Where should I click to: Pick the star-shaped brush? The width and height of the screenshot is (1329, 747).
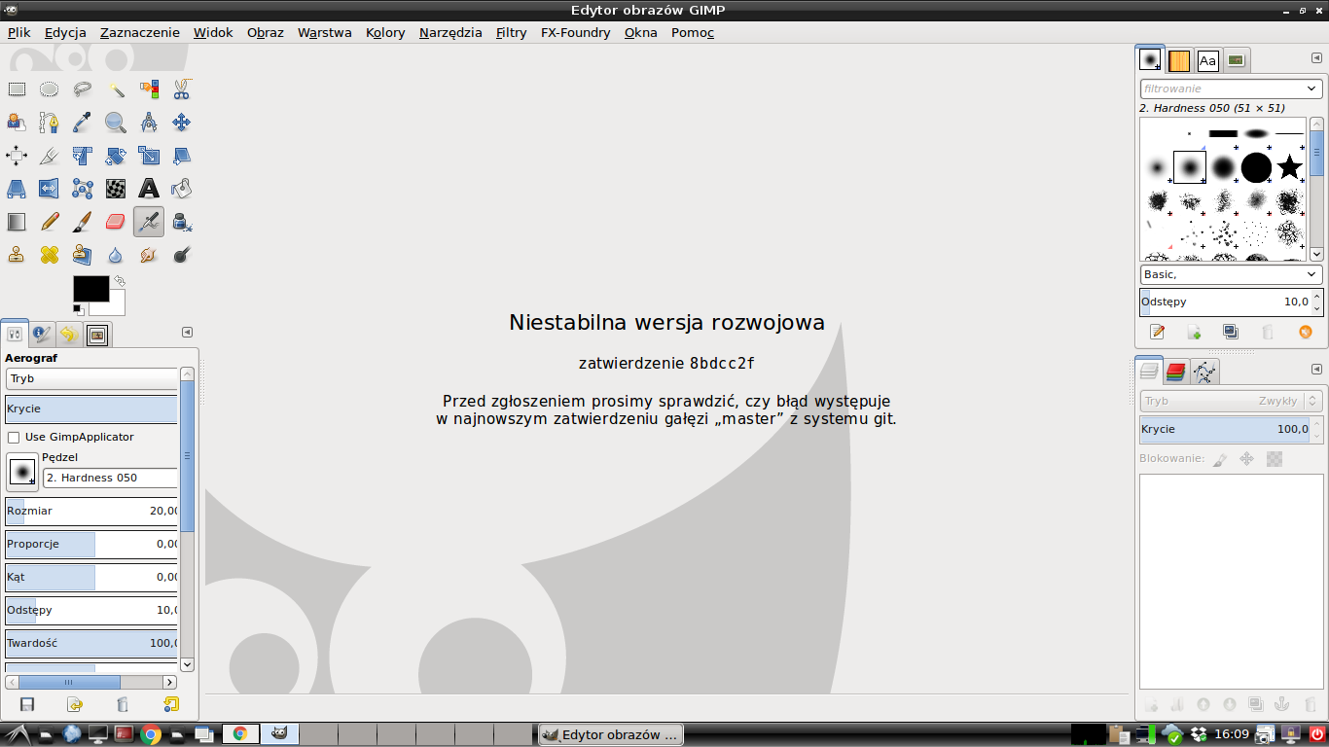(x=1289, y=167)
